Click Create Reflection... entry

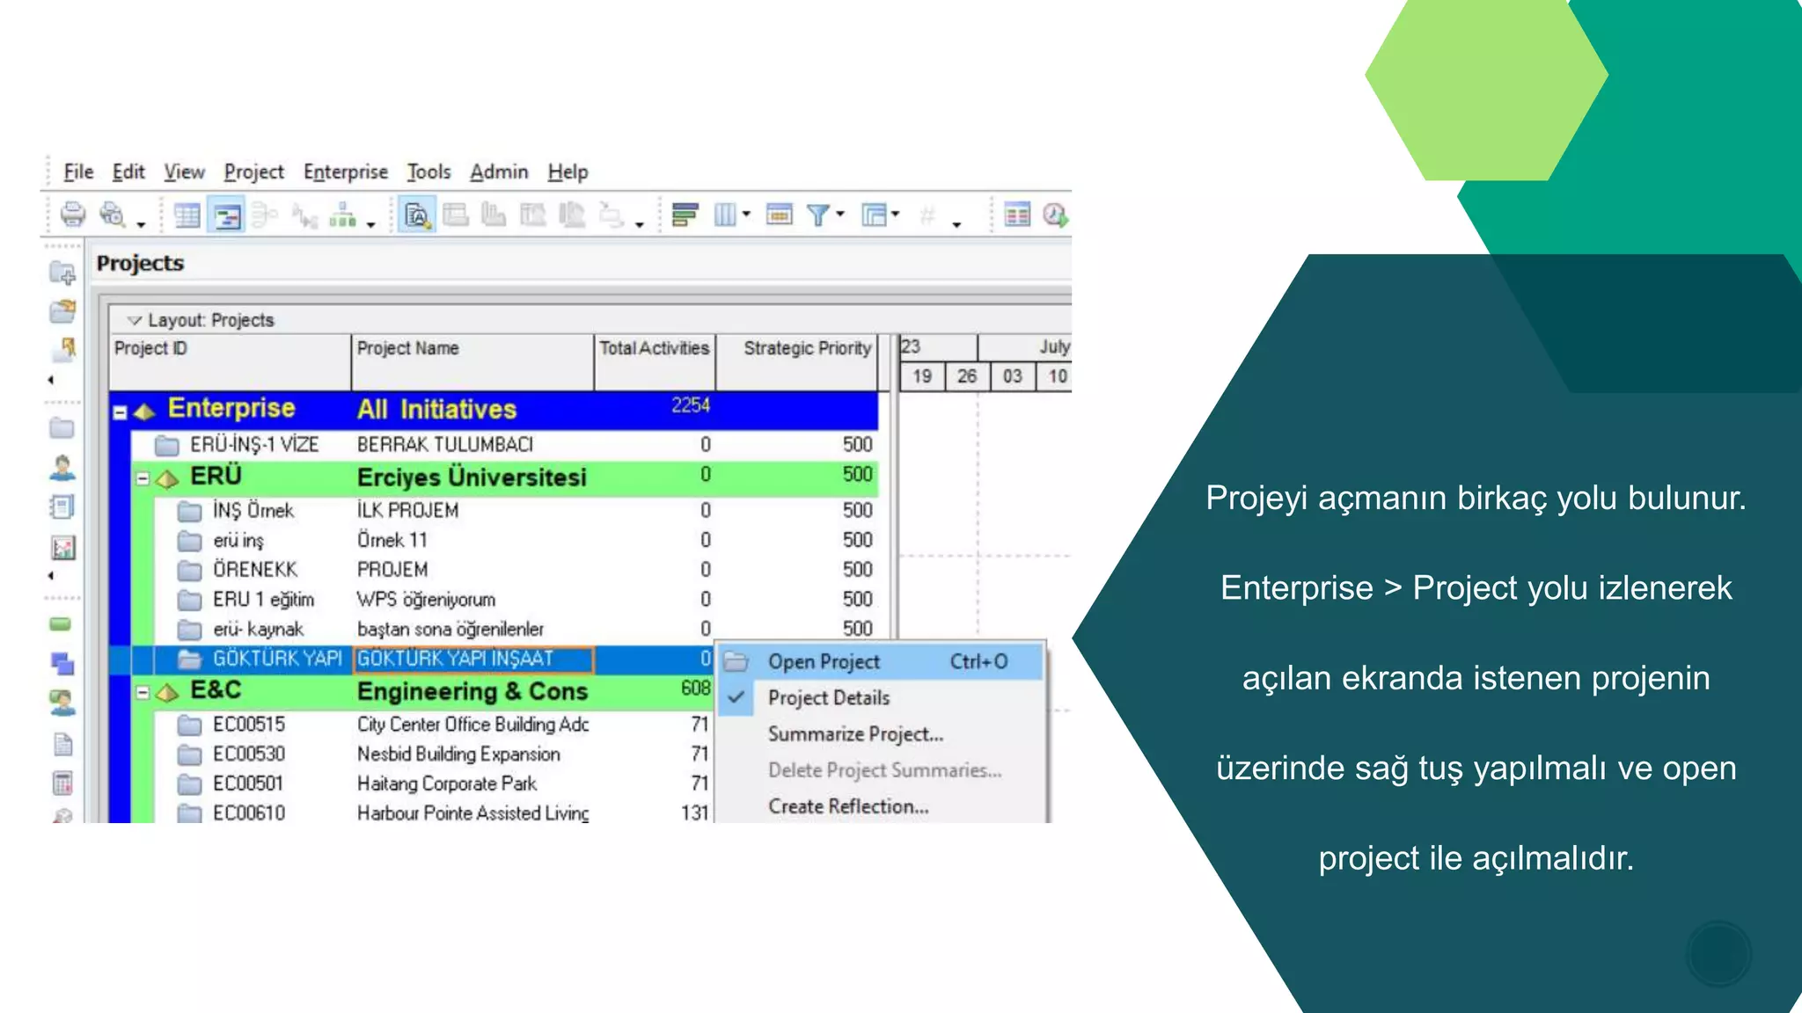[847, 806]
